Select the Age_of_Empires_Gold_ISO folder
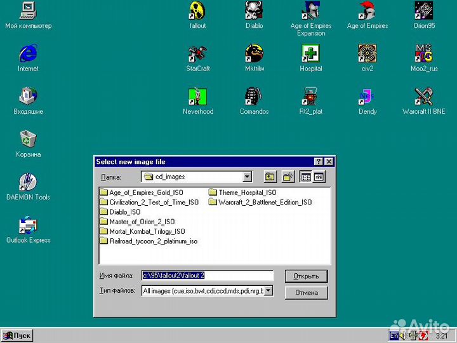The width and height of the screenshot is (457, 343). 142,192
